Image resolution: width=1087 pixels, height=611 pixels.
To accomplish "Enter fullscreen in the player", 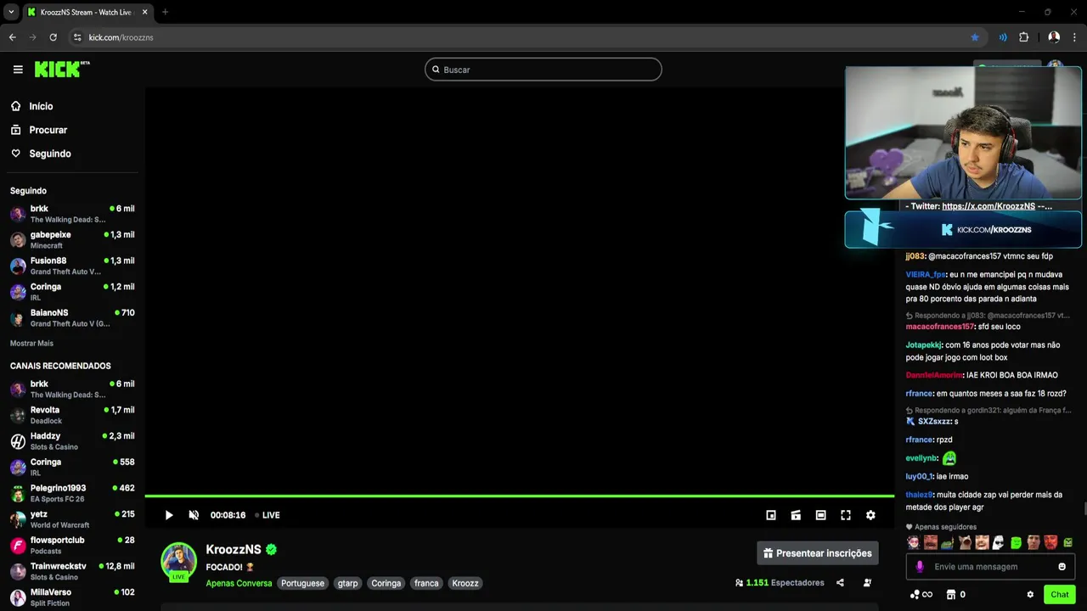I will pos(846,515).
